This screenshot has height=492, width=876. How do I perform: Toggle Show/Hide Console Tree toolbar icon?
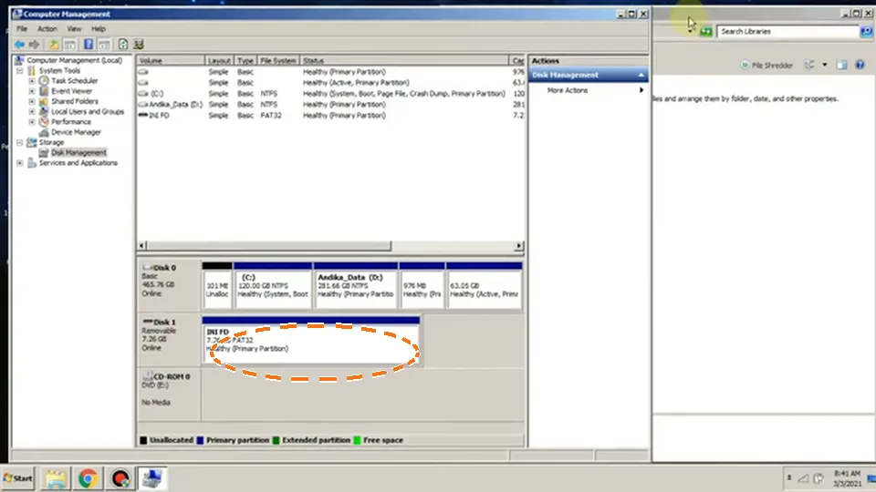tap(70, 45)
